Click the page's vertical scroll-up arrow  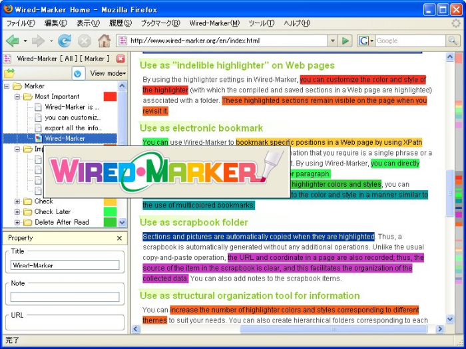(450, 57)
